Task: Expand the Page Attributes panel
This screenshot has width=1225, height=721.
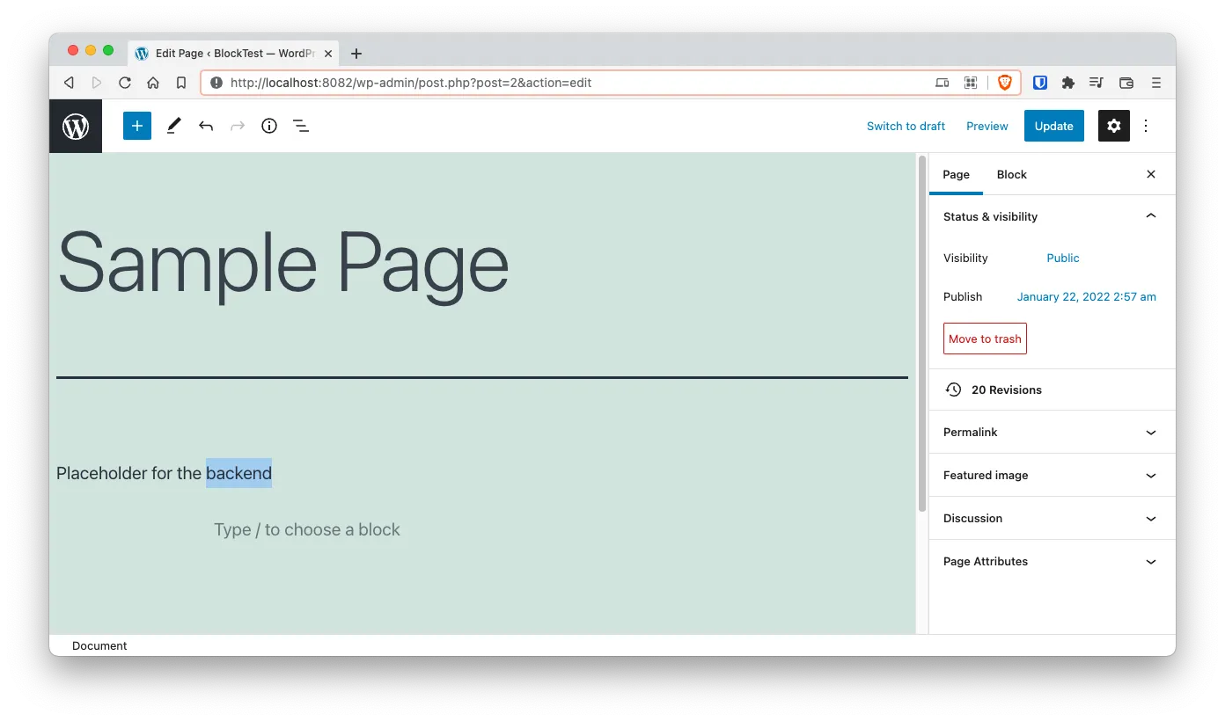Action: (1053, 562)
